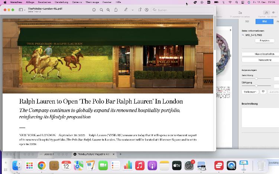Click the Preview window vertical scrollbar
The height and width of the screenshot is (174, 279).
click(215, 33)
